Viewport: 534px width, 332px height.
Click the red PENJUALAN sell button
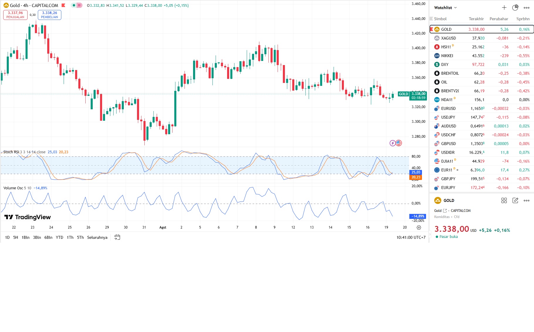coord(15,15)
